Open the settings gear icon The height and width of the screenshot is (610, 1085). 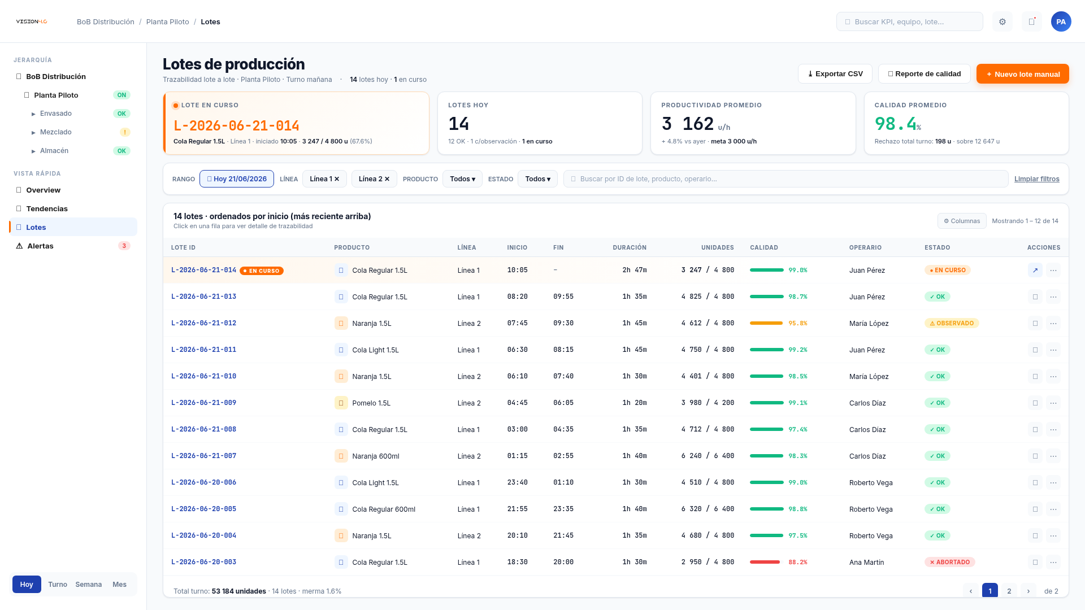1002,21
